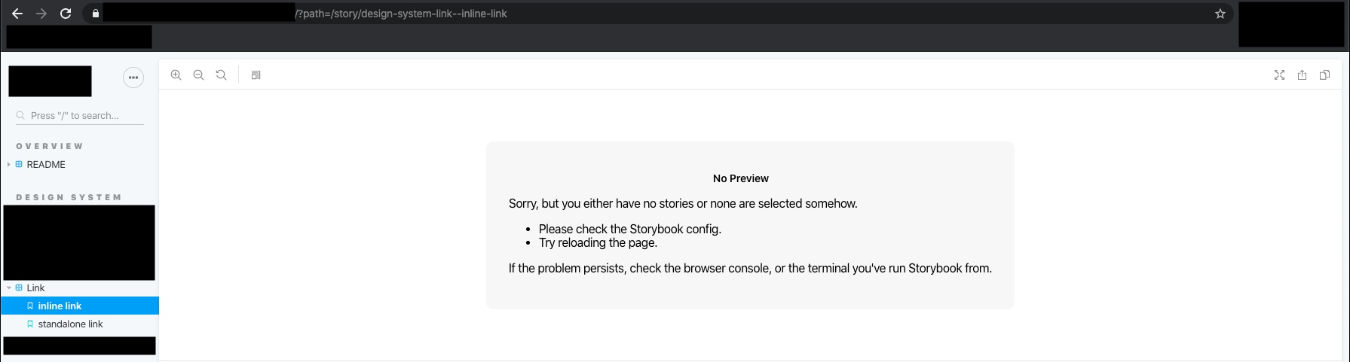Toggle the preview background tool
1350x362 pixels.
[256, 75]
